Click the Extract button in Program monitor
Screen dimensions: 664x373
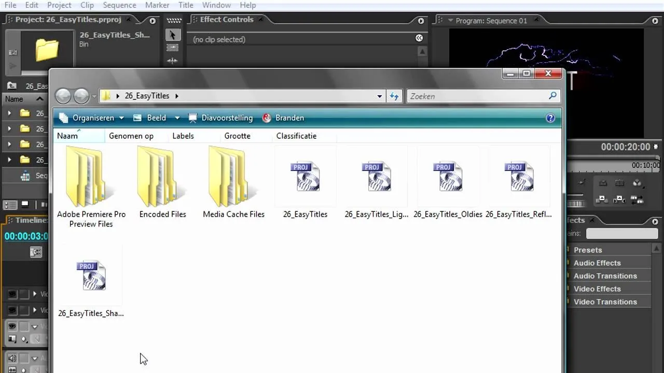[619, 199]
